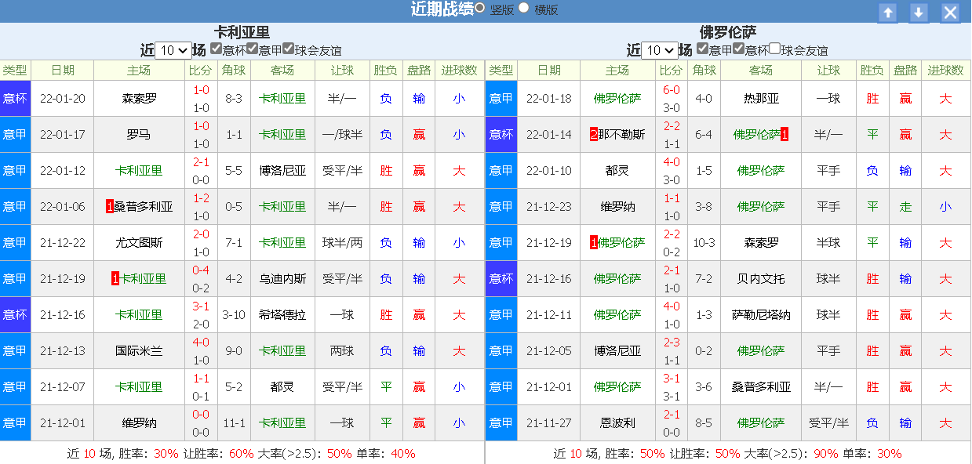Click home team 国际米兰
The height and width of the screenshot is (464, 972).
139,351
